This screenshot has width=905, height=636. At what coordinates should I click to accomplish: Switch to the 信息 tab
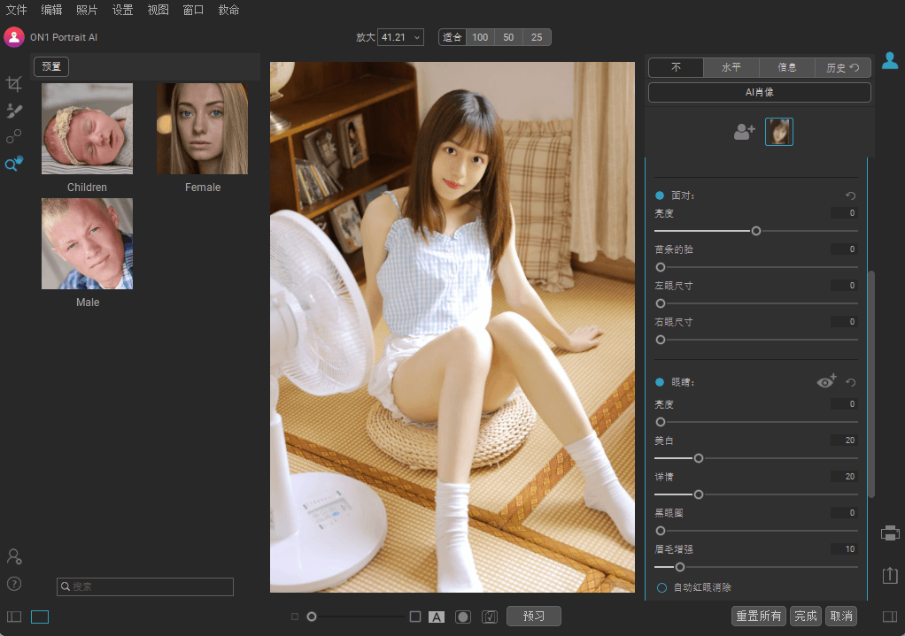click(x=786, y=67)
